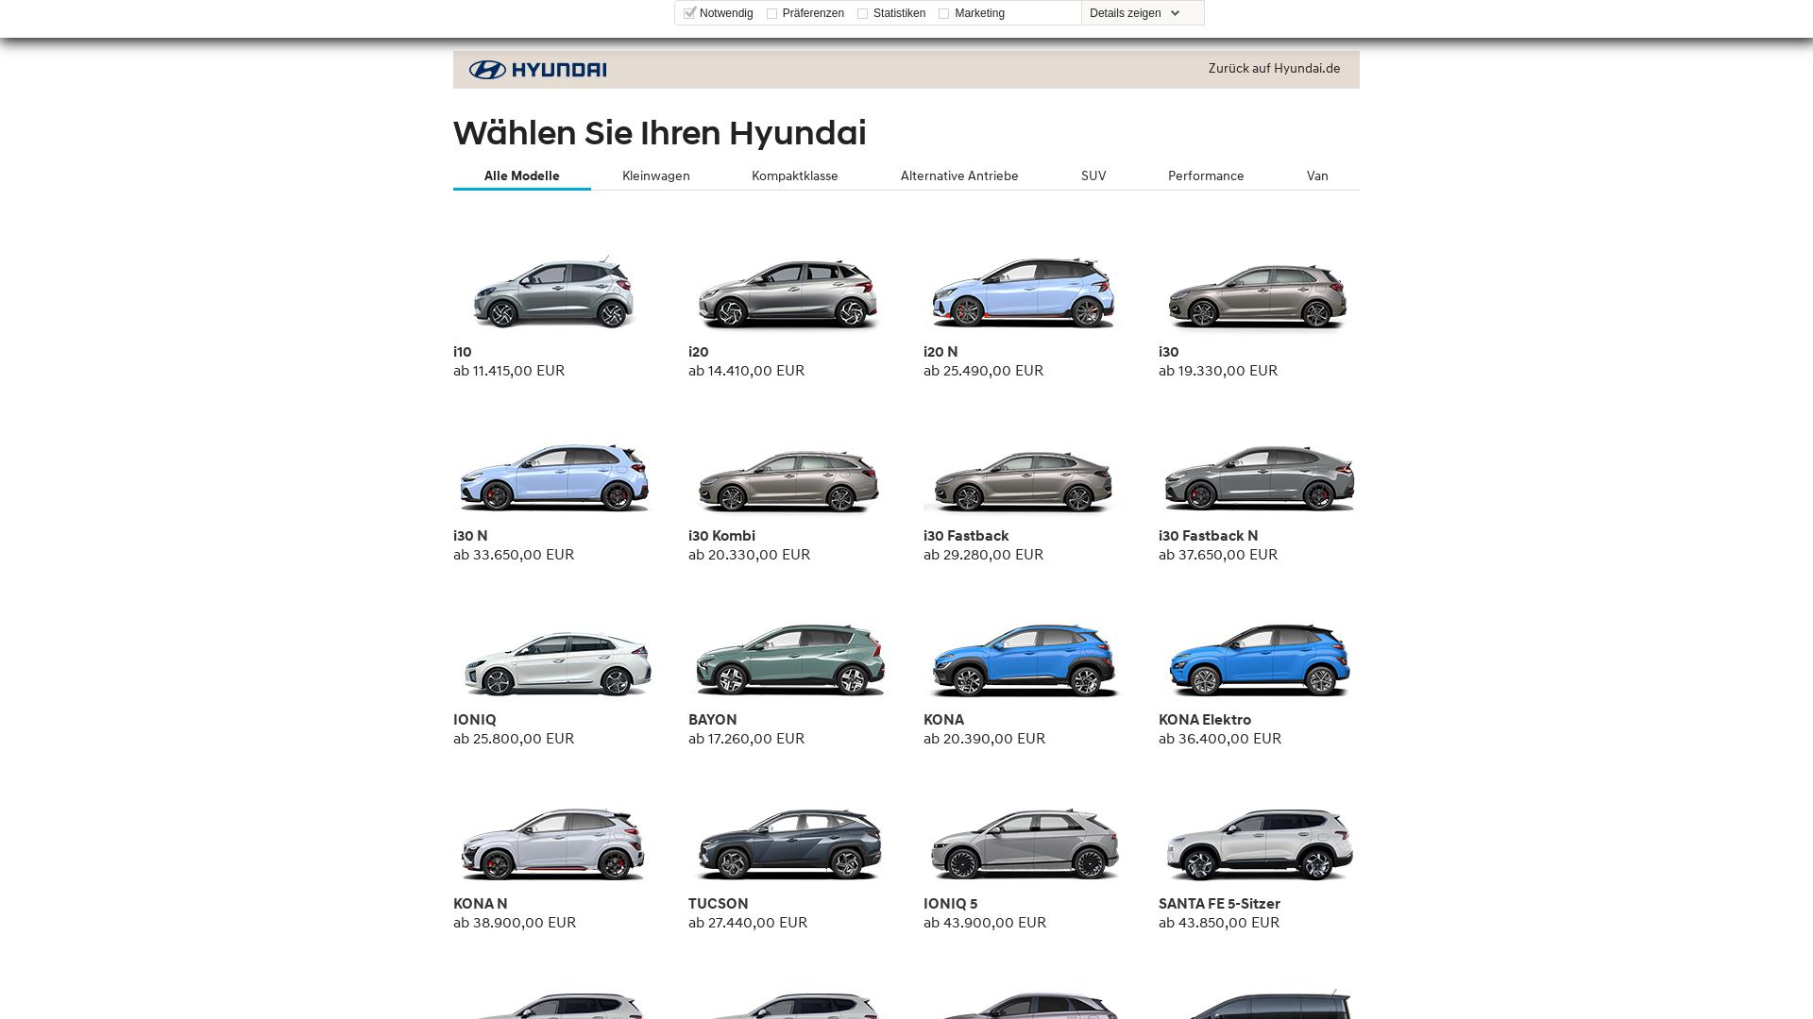
Task: Select the i10 car image
Action: tap(554, 292)
